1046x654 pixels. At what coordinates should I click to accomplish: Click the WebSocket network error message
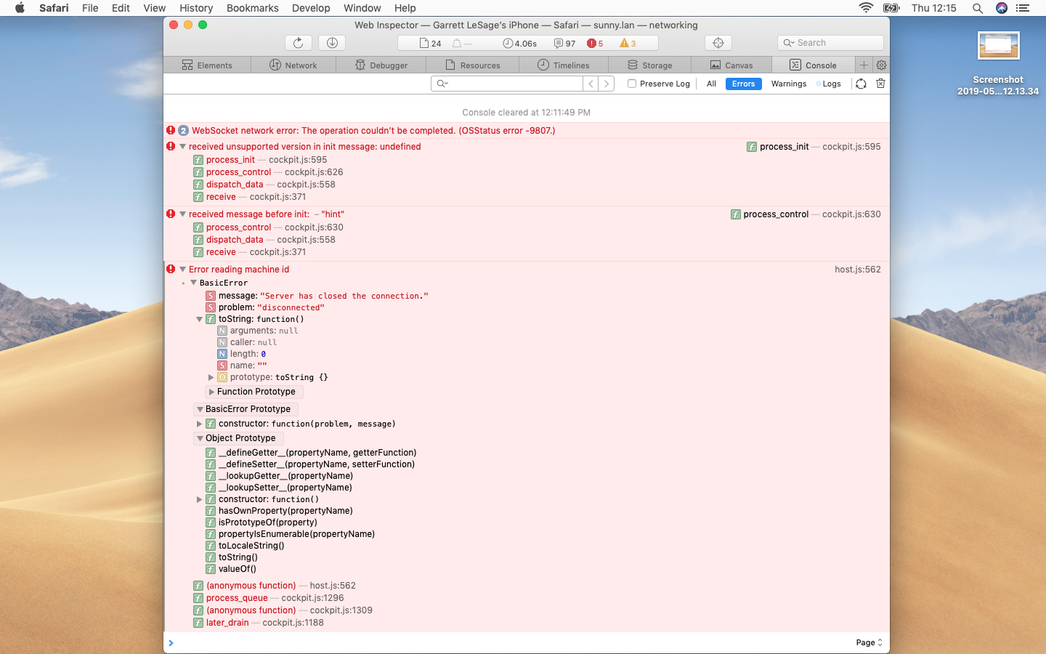[x=373, y=131]
